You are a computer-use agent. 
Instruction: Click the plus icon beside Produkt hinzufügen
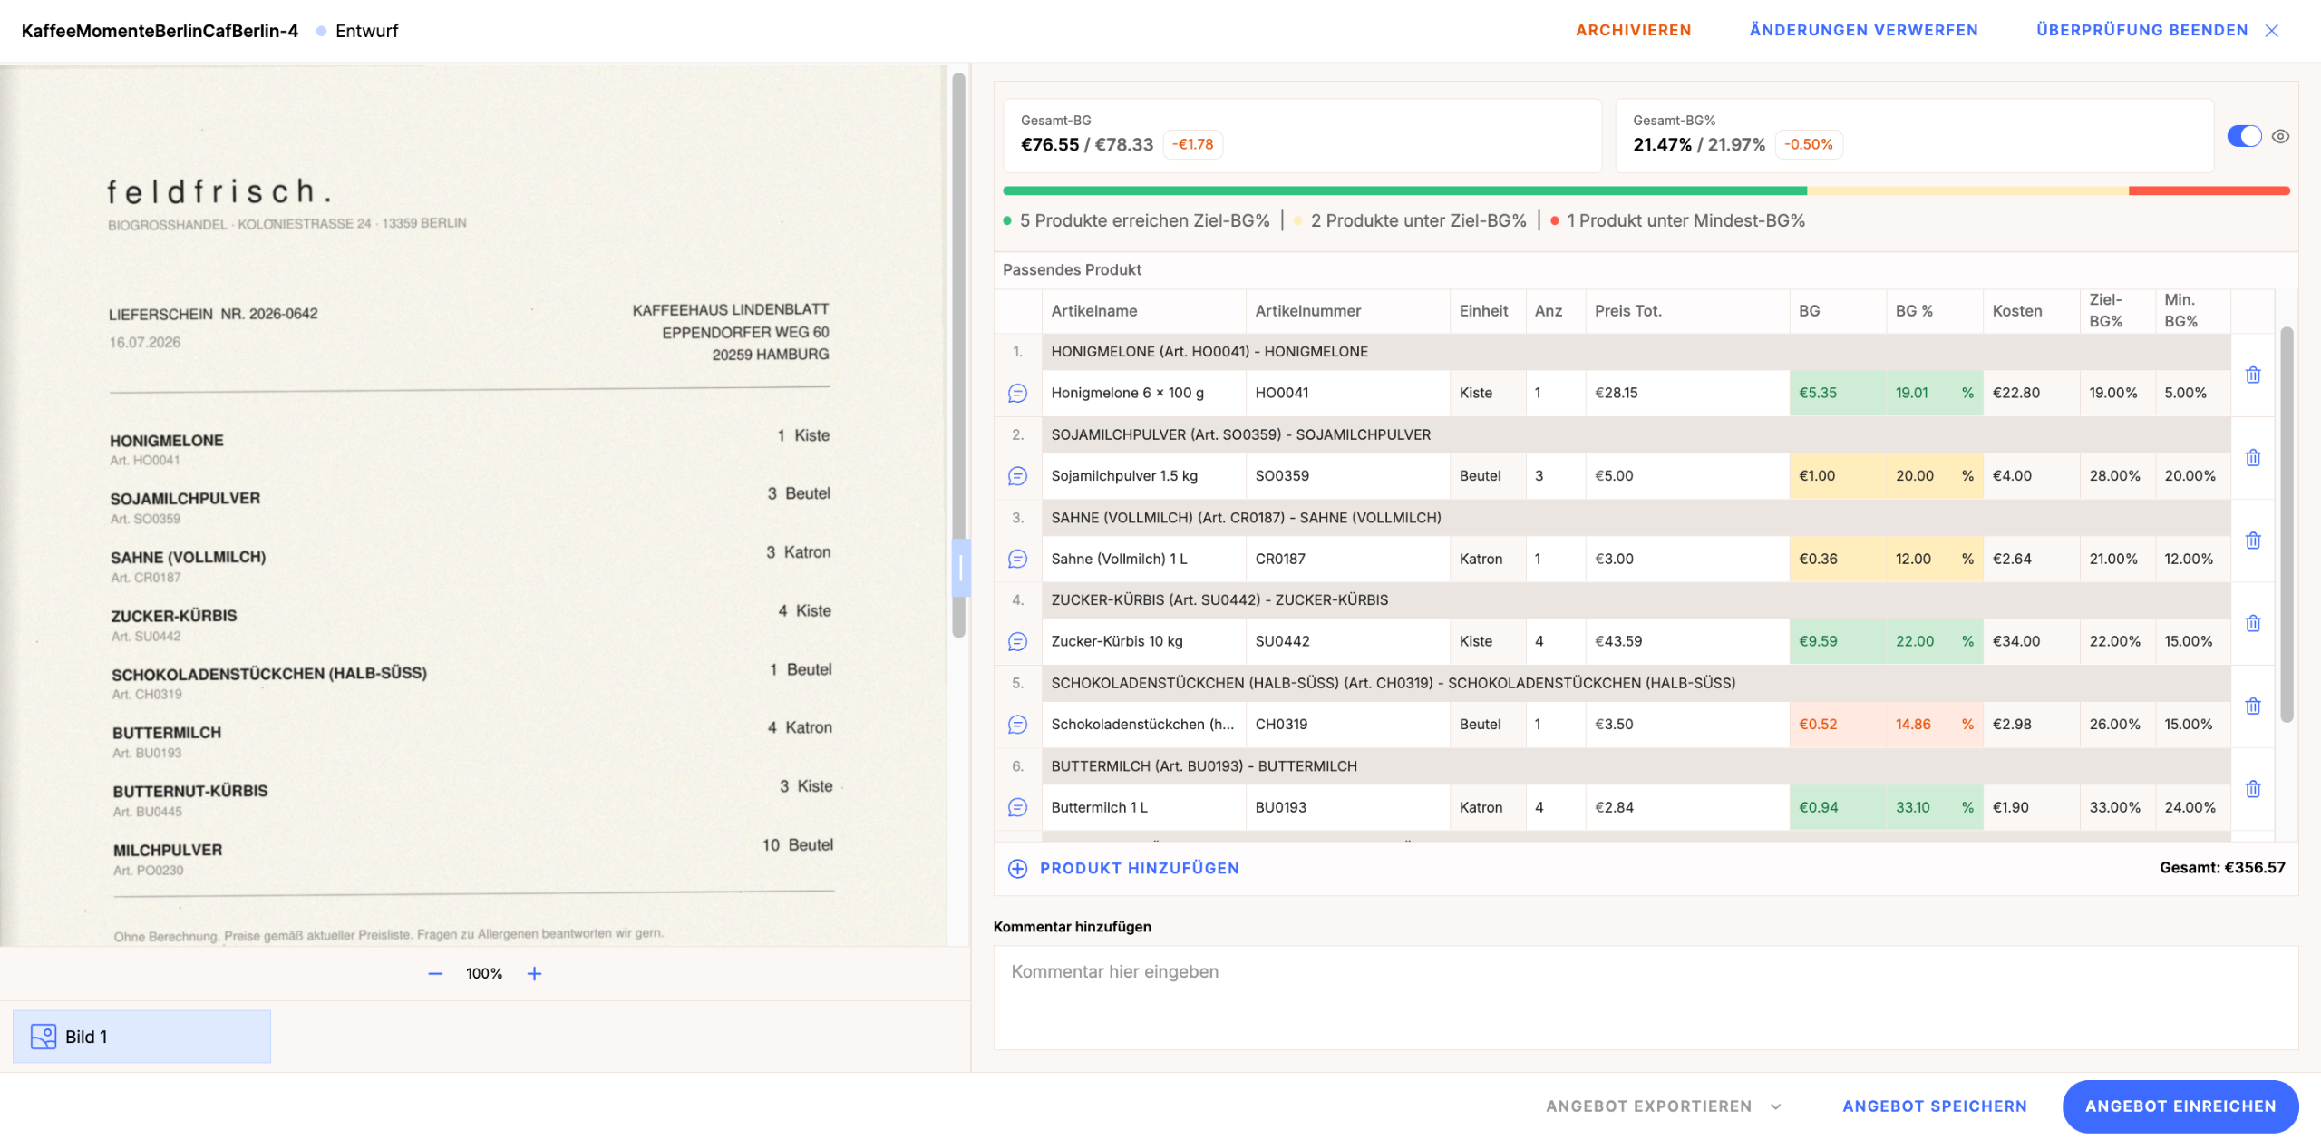pyautogui.click(x=1017, y=868)
